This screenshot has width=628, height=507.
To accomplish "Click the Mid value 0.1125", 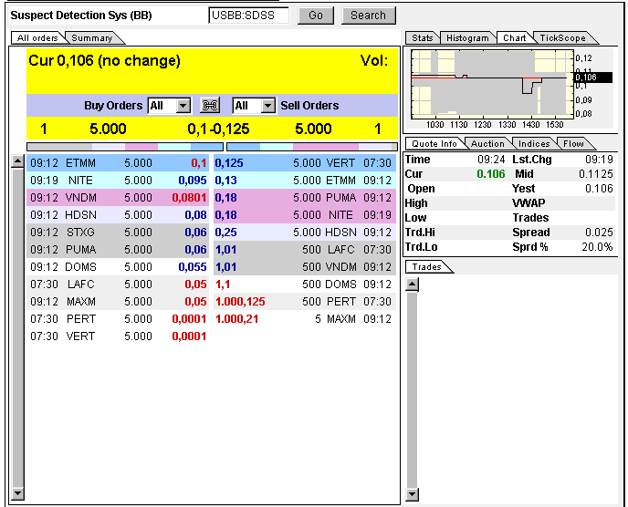I will [595, 174].
